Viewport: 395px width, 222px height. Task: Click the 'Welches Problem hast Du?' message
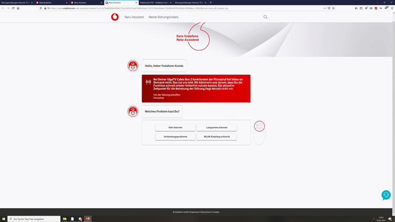(x=162, y=111)
